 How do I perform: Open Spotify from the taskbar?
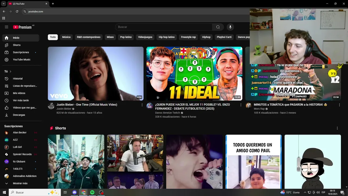(x=92, y=192)
